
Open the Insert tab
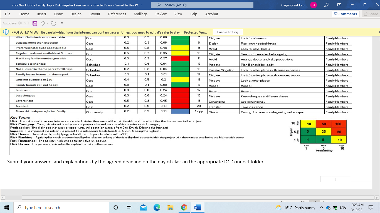[42, 14]
